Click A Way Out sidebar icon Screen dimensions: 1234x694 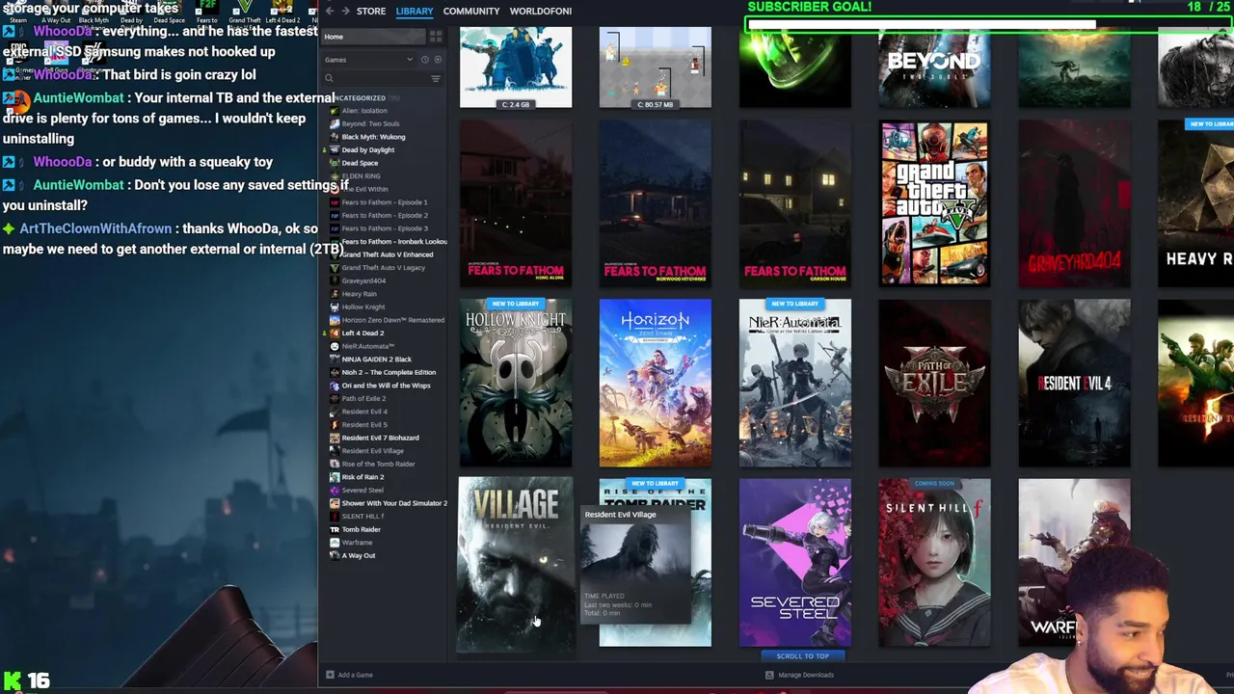pos(335,555)
